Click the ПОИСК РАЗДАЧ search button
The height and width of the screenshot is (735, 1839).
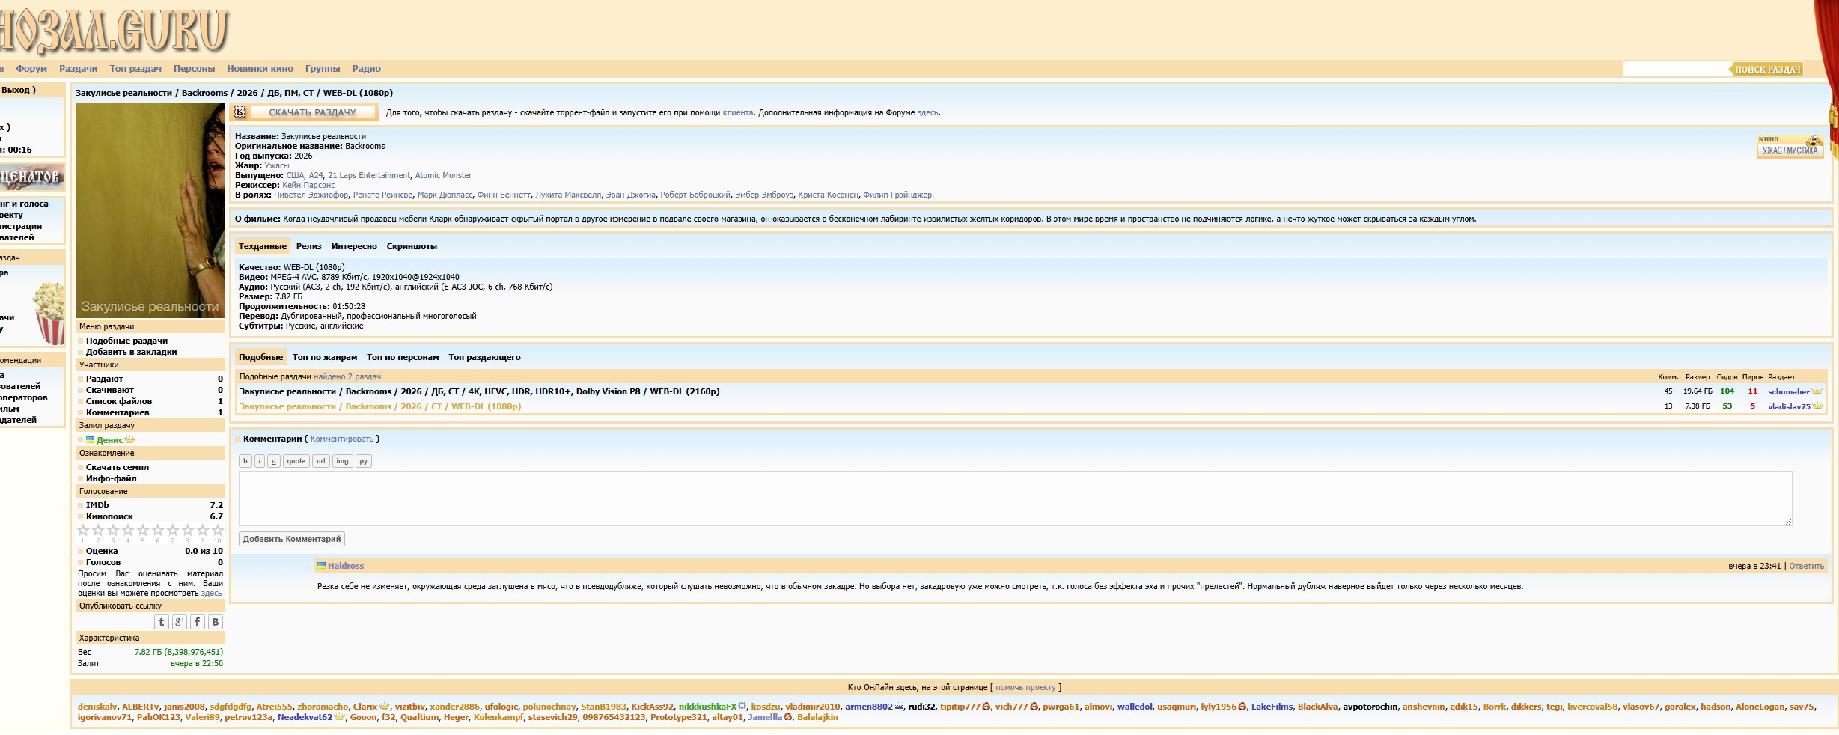tap(1767, 70)
